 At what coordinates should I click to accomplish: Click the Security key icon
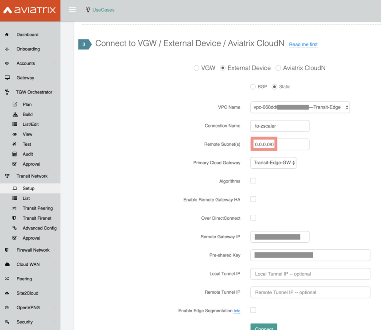point(7,322)
